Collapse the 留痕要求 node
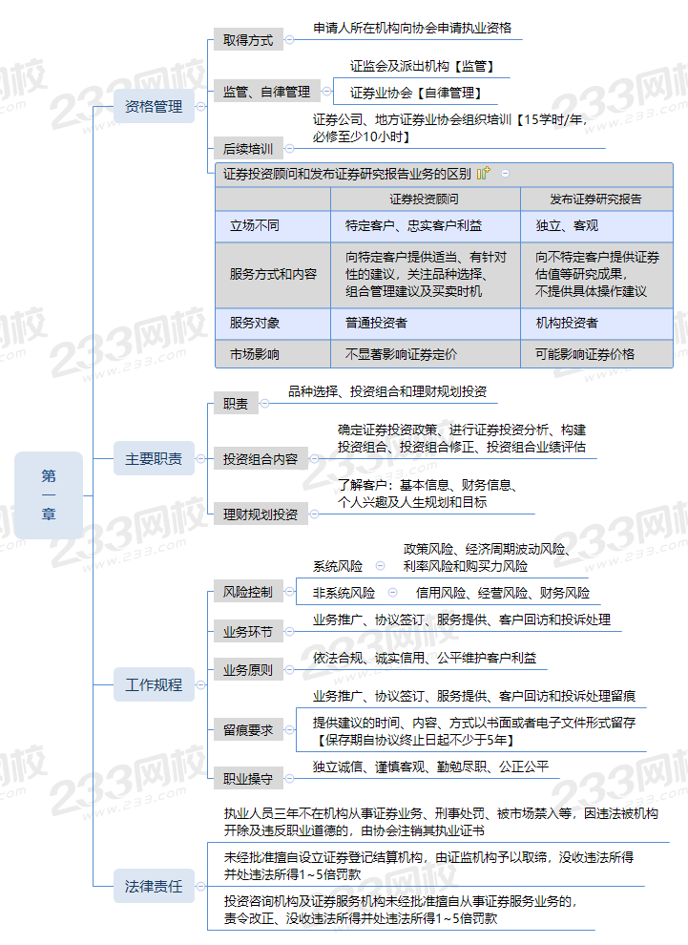 [290, 730]
